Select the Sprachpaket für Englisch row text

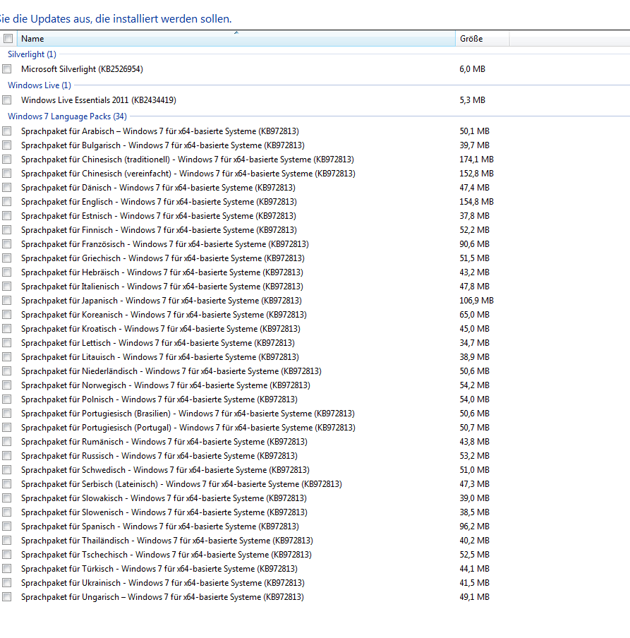(x=159, y=202)
